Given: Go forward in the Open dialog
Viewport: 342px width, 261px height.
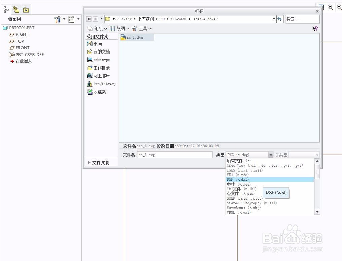Looking at the screenshot, I should 95,19.
